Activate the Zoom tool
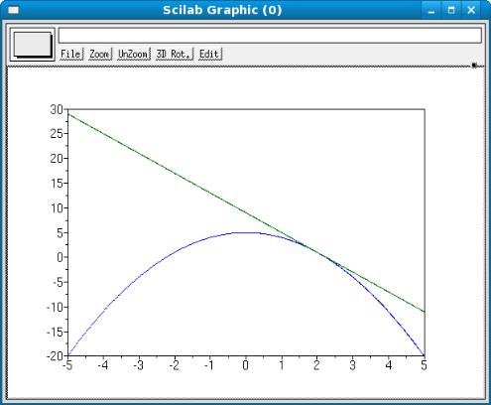491x405 pixels. pyautogui.click(x=100, y=54)
